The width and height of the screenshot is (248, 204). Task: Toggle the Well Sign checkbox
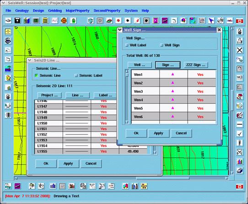pyautogui.click(x=162, y=45)
